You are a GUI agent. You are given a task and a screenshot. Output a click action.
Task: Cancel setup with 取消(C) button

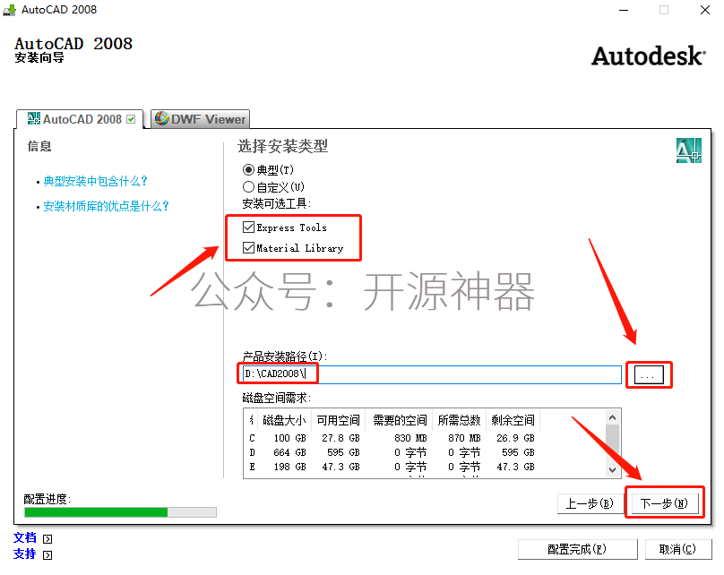pos(677,549)
